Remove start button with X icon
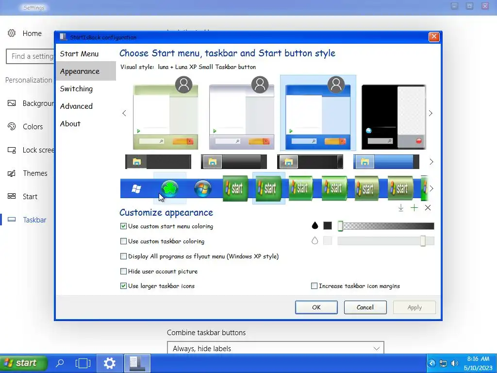This screenshot has height=373, width=497. (428, 208)
